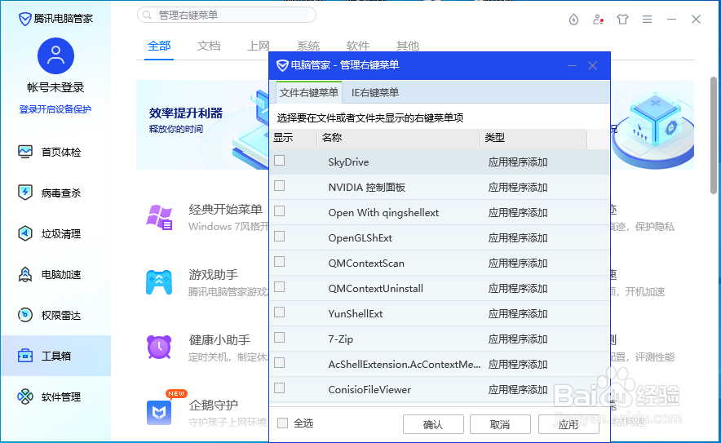The image size is (721, 443).
Task: Tick the AcShellExtension checkbox
Action: click(279, 363)
